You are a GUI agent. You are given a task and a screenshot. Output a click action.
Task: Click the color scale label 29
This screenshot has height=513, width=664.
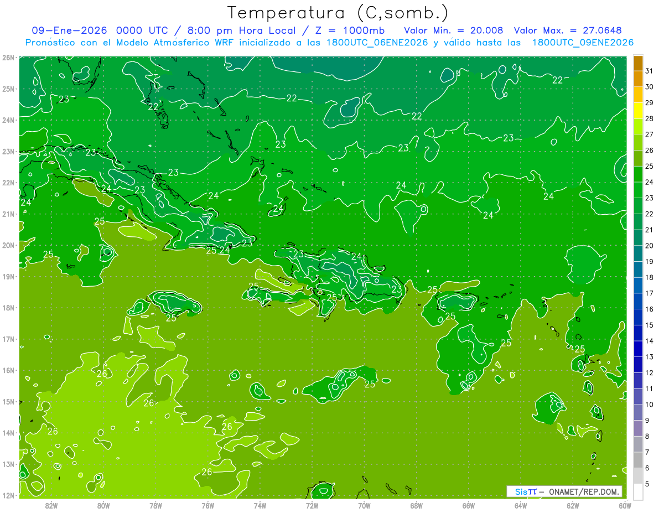[649, 103]
